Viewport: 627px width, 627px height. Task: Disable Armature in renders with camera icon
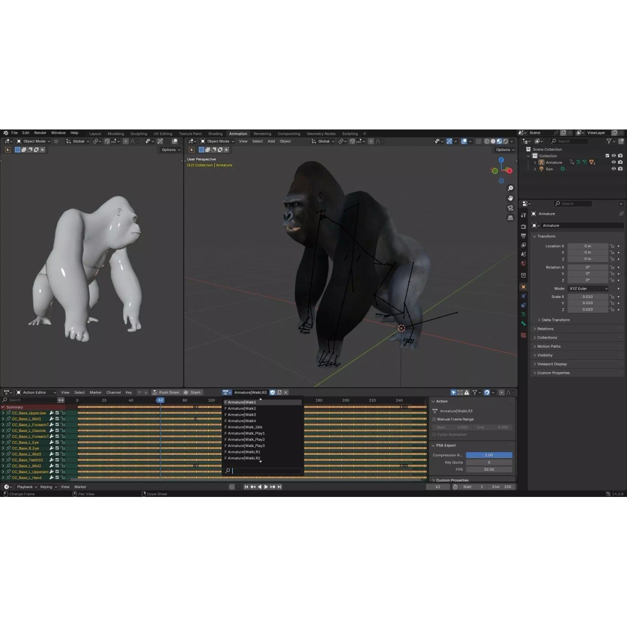pyautogui.click(x=620, y=163)
